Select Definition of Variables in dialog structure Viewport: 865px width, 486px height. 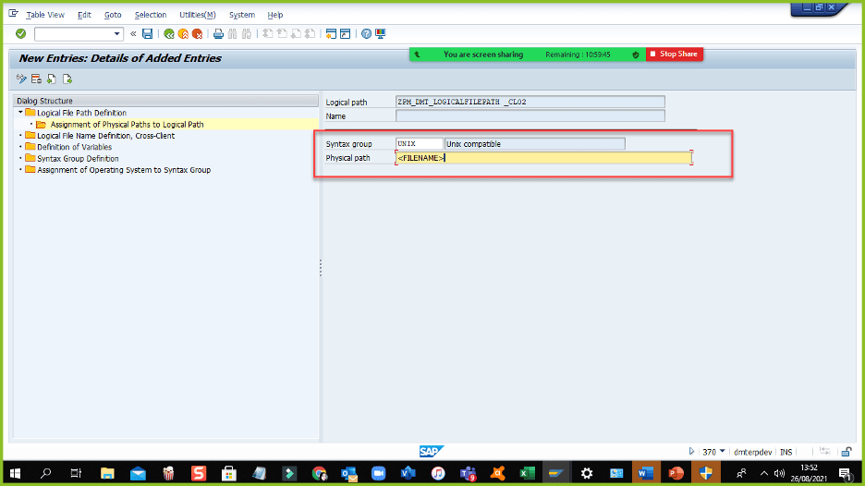[x=74, y=147]
